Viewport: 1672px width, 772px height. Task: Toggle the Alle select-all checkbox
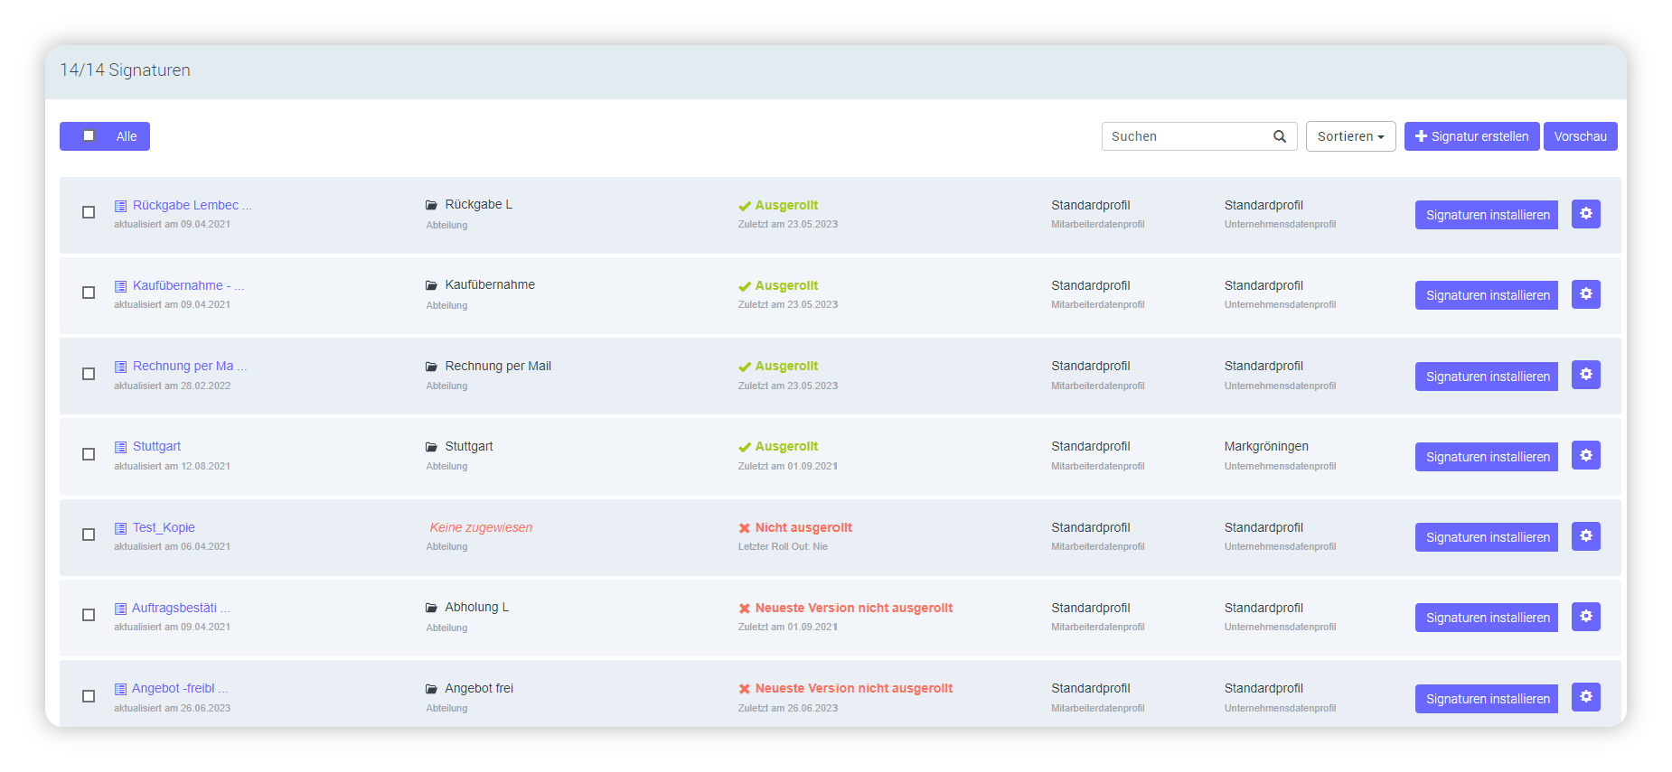point(89,136)
